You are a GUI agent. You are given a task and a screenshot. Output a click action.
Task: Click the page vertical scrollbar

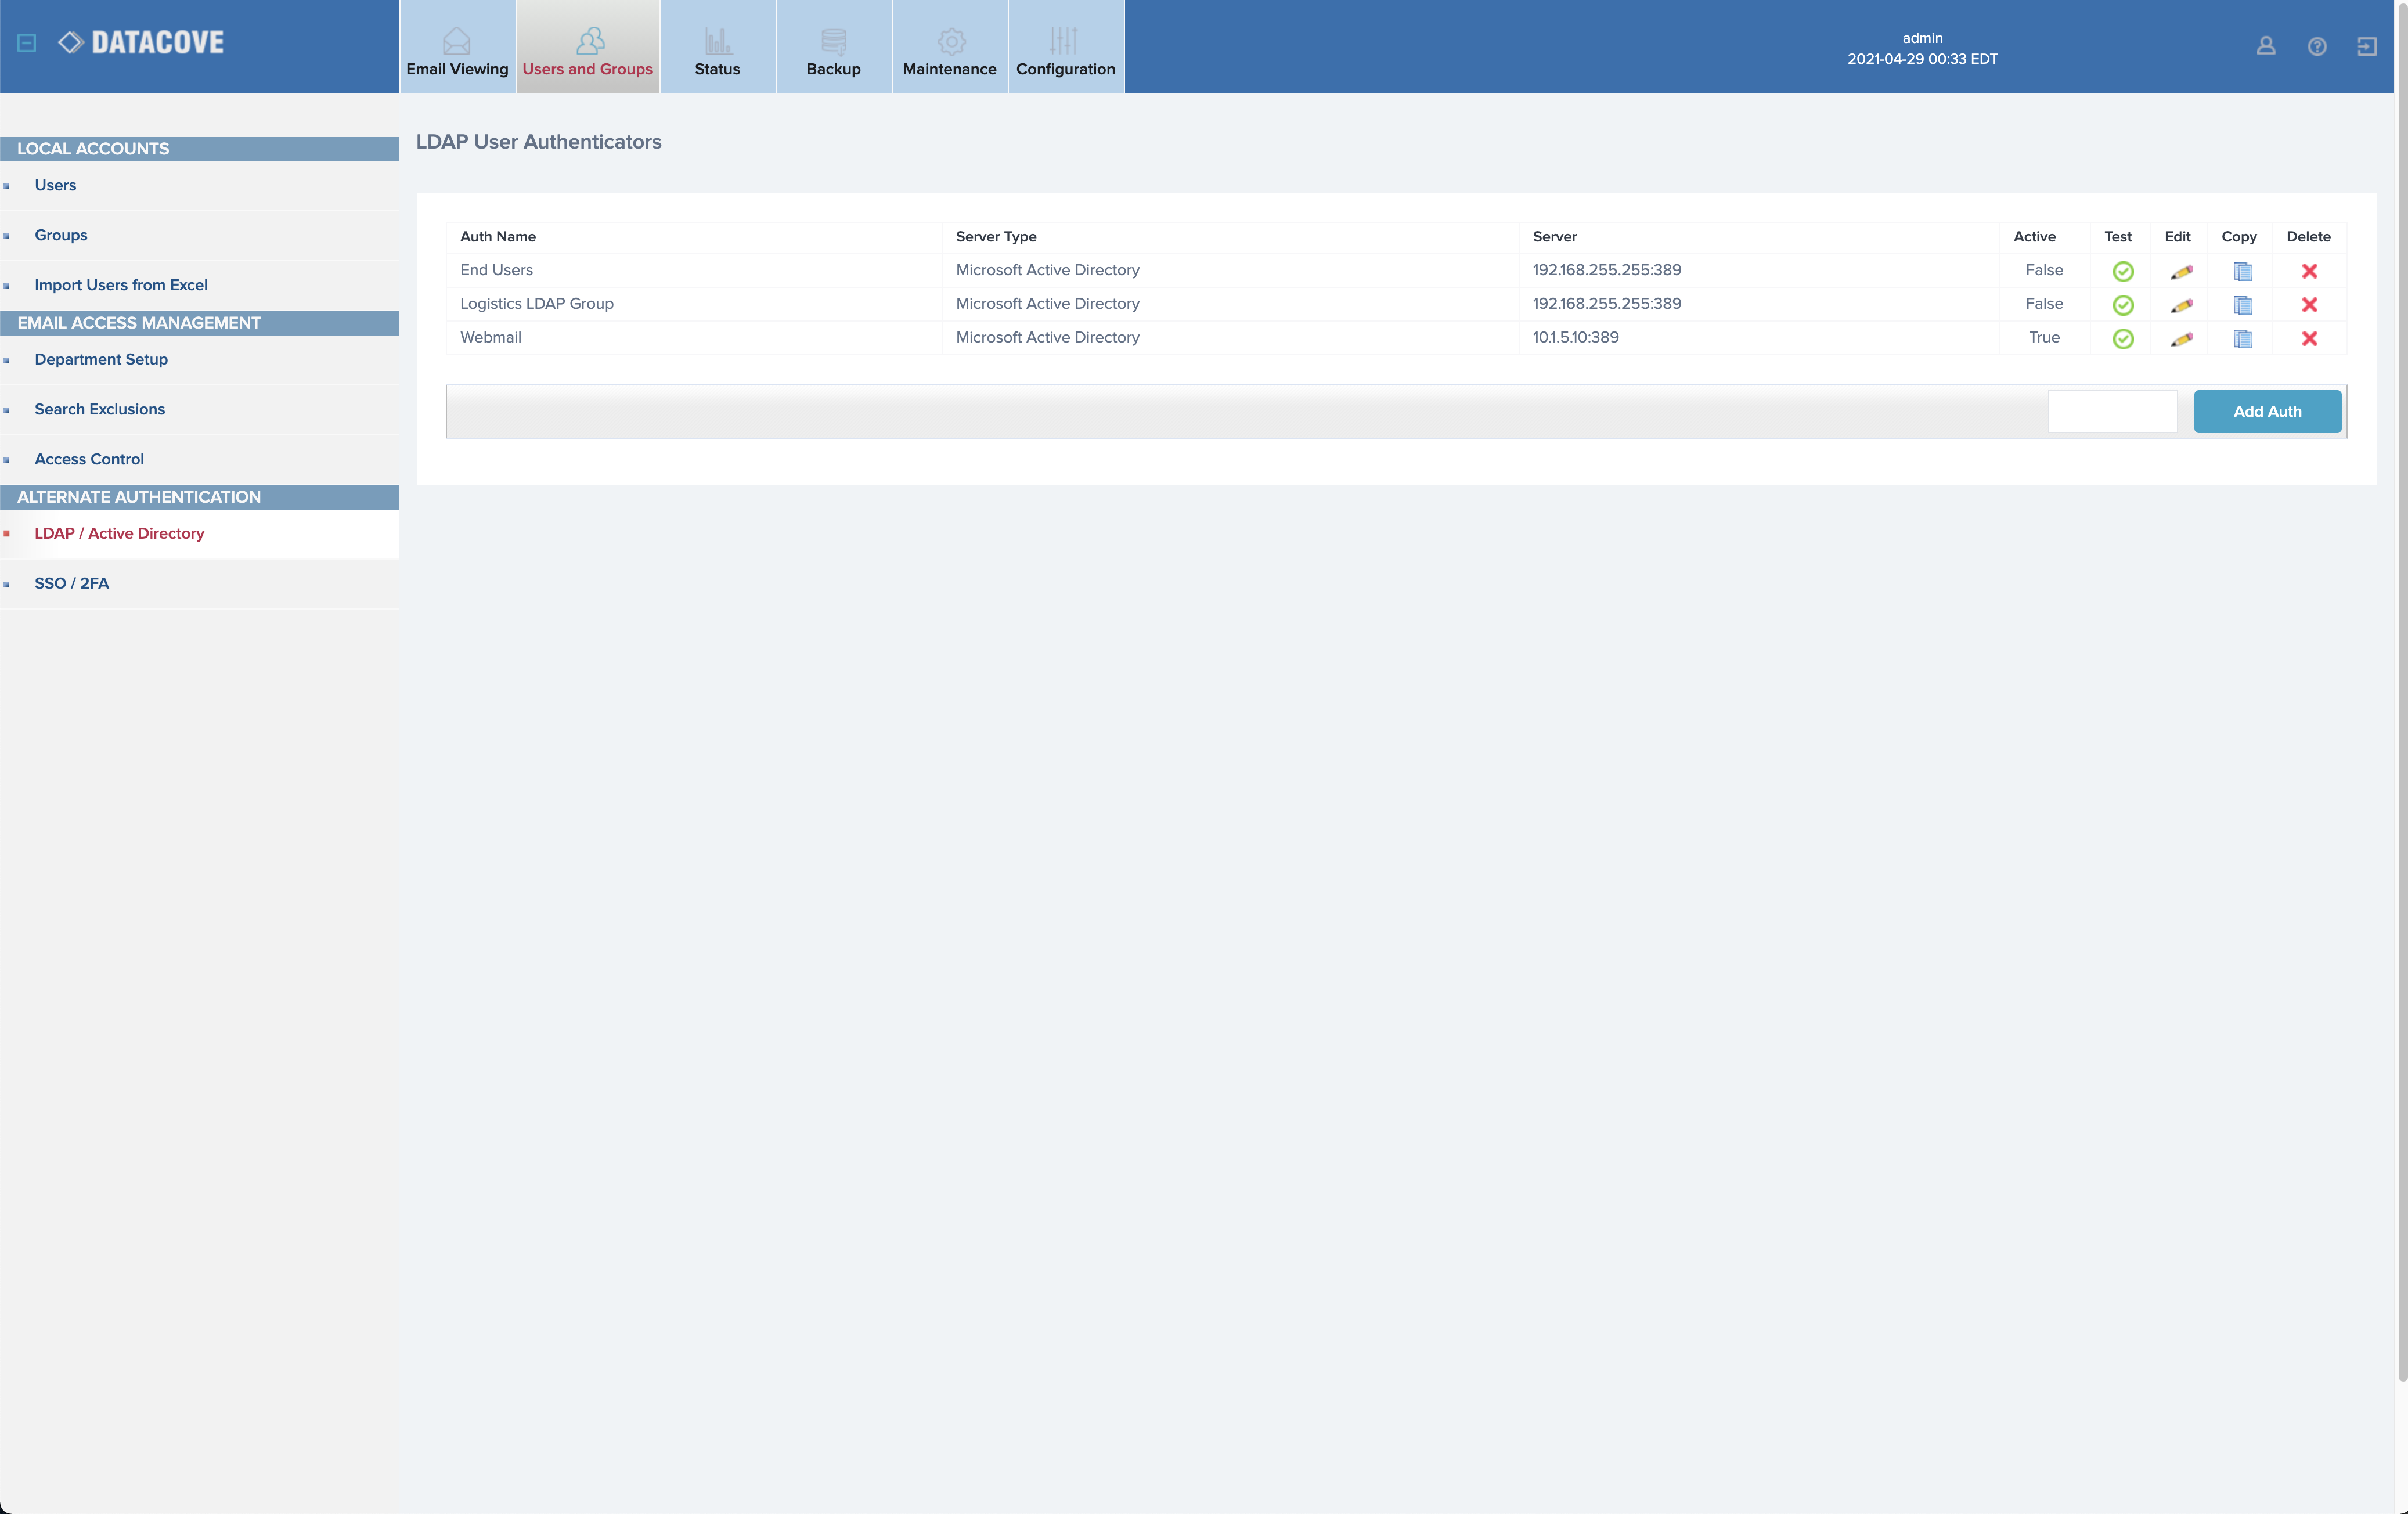2402,700
